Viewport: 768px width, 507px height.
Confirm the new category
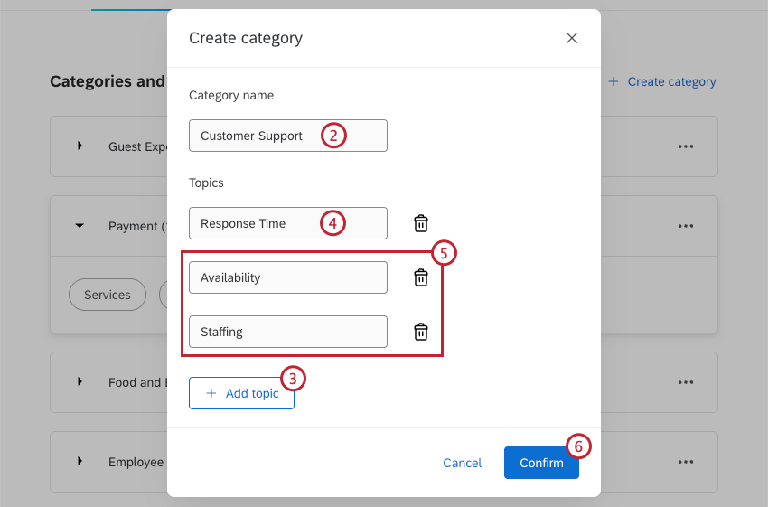[x=541, y=463]
